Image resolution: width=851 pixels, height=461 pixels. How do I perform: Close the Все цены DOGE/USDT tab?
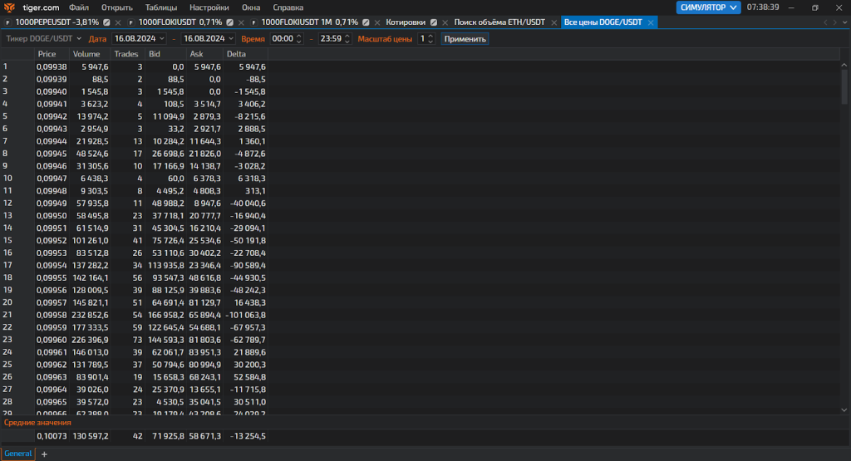pyautogui.click(x=651, y=22)
